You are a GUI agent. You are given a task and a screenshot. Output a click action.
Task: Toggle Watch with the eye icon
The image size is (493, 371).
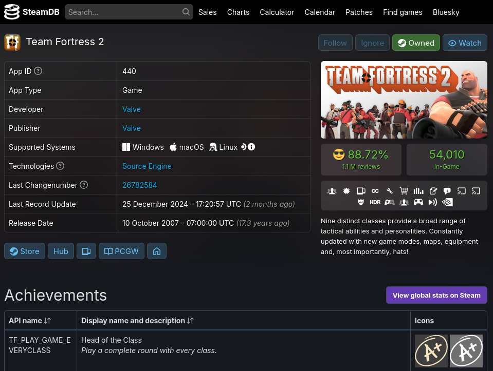click(465, 43)
